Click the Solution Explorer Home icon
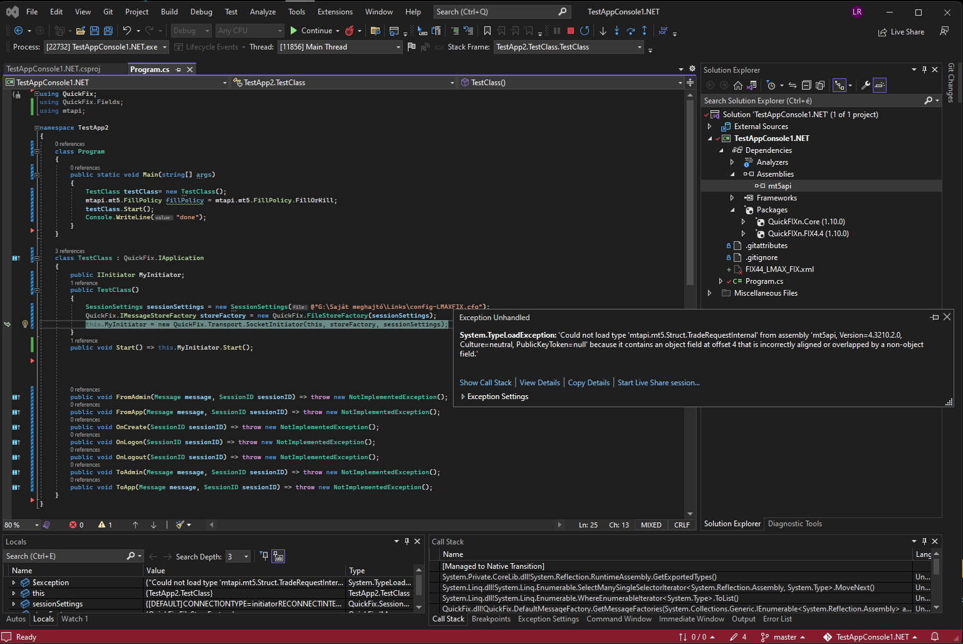Image resolution: width=963 pixels, height=644 pixels. [x=738, y=85]
